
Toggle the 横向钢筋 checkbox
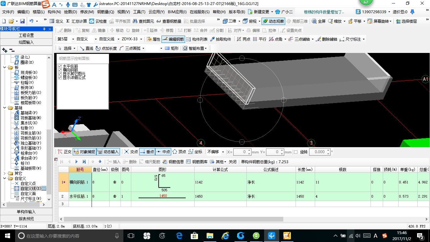tap(60, 70)
